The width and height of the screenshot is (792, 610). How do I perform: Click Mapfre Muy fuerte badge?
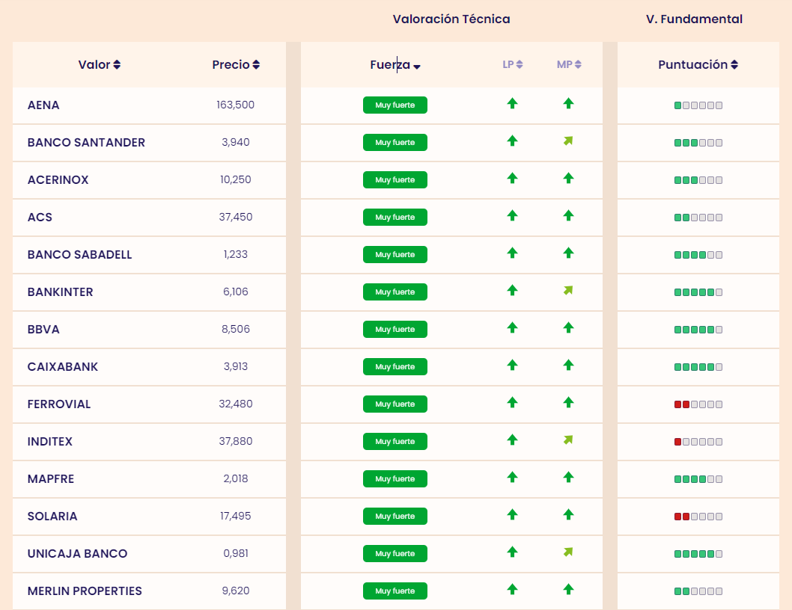point(395,479)
